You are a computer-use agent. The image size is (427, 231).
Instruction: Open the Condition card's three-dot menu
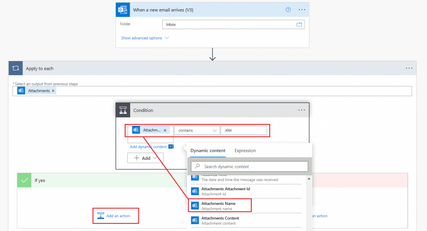[301, 110]
